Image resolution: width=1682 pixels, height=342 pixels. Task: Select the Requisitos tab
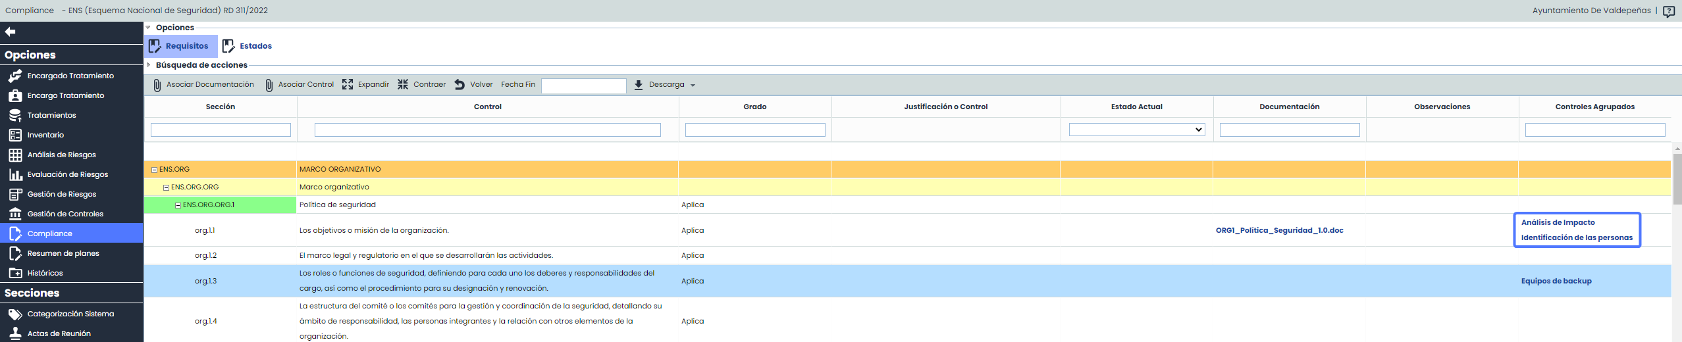[x=180, y=46]
